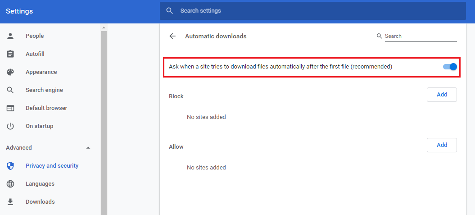The image size is (475, 215).
Task: Click Add next to the Block list
Action: tap(442, 95)
